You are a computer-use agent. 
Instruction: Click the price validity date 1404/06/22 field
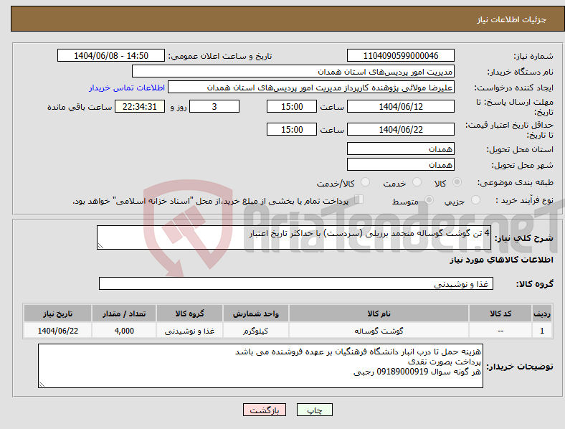tap(400, 129)
